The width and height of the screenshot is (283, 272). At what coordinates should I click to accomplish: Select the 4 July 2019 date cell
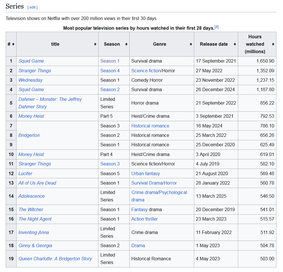pyautogui.click(x=216, y=164)
